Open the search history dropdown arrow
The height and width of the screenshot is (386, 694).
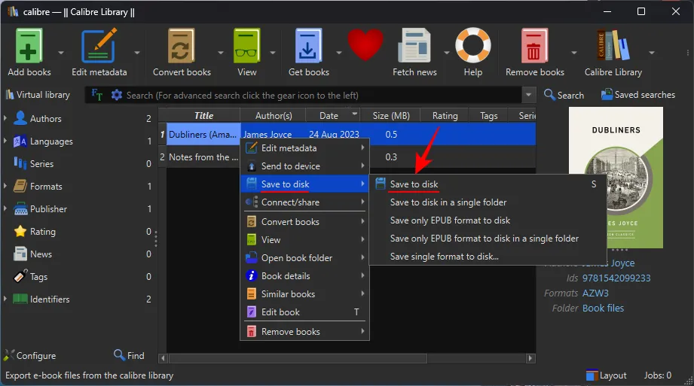(528, 95)
